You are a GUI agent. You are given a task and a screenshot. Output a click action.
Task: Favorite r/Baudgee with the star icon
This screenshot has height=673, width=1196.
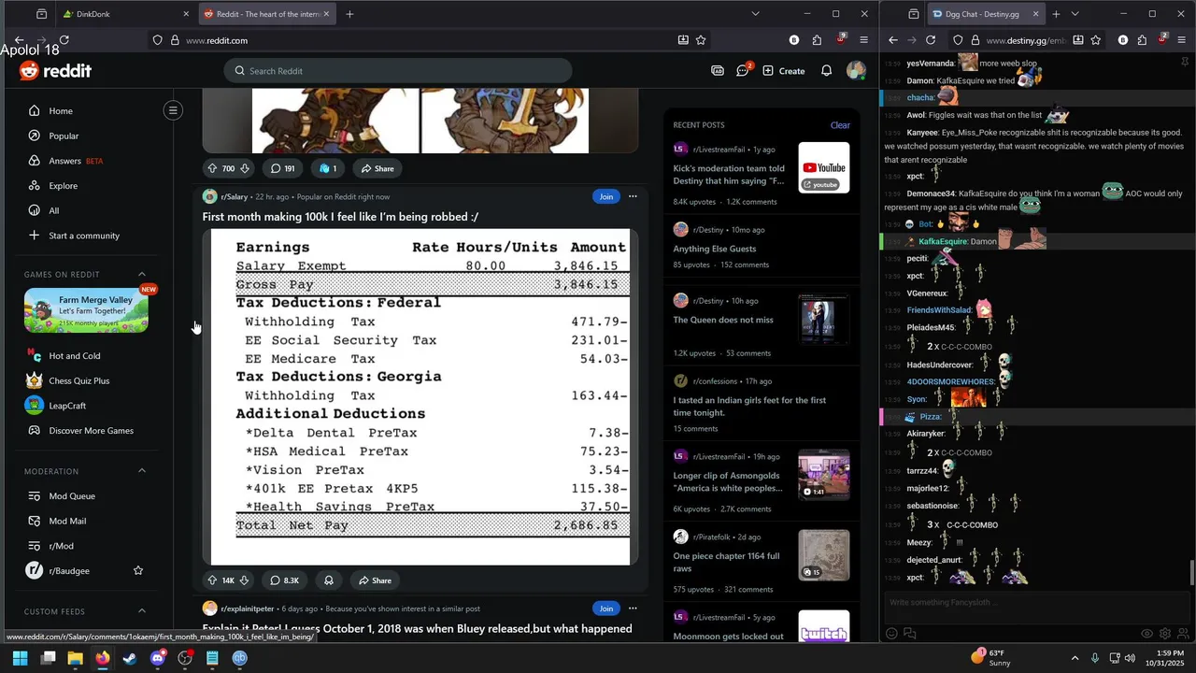(138, 570)
